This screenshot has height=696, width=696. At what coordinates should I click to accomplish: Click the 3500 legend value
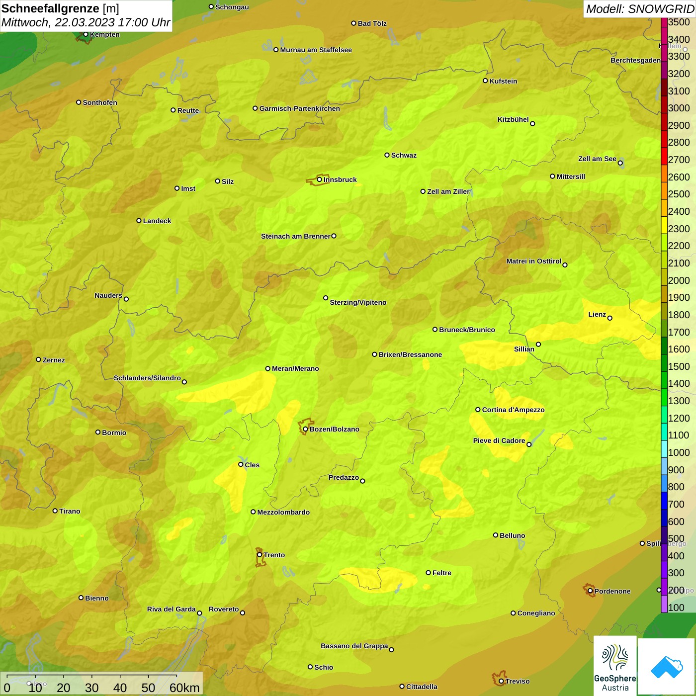(x=679, y=22)
